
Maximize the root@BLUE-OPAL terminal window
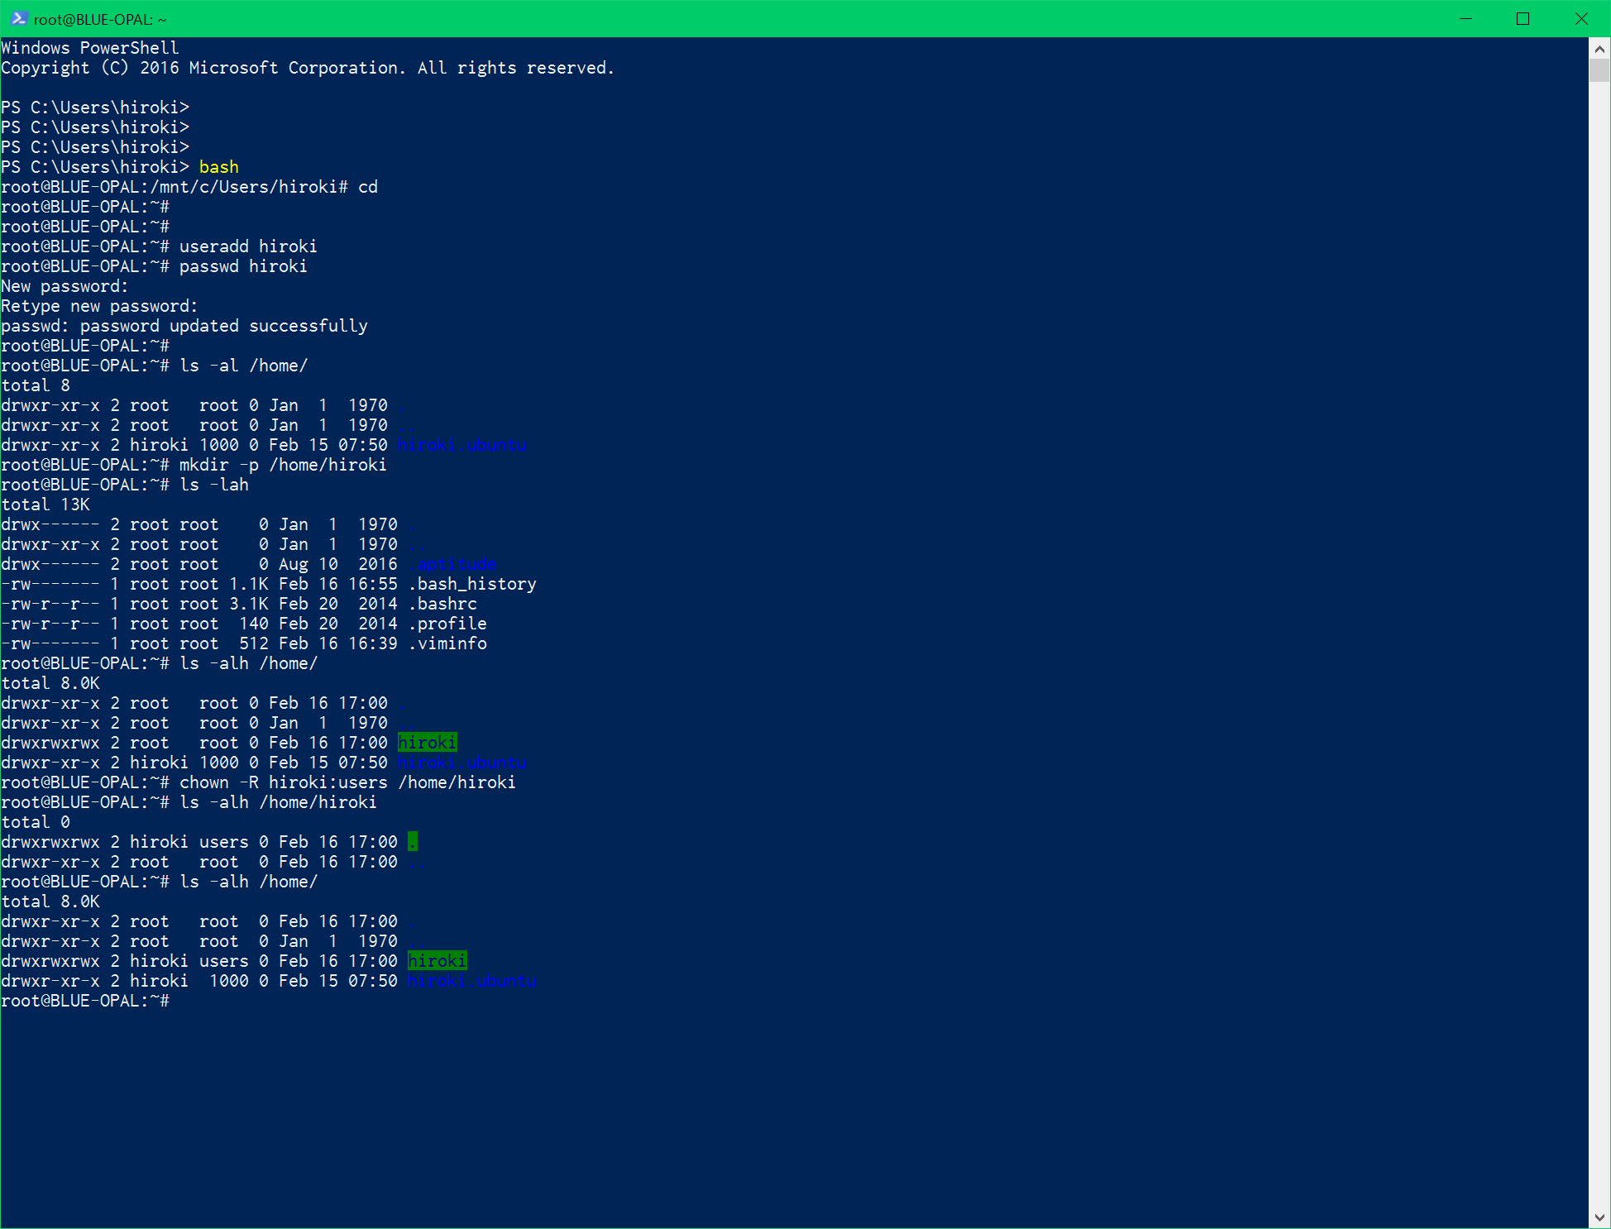click(1523, 18)
